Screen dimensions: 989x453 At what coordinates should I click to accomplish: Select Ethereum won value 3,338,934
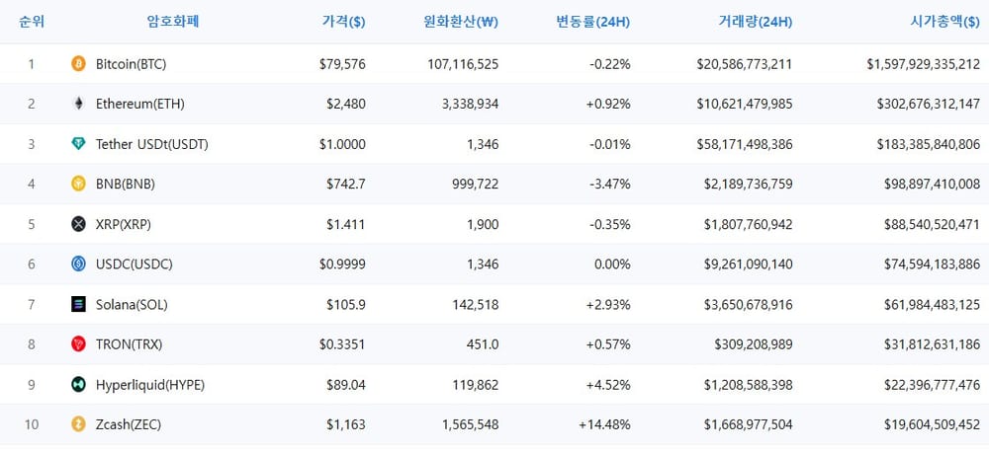(x=471, y=105)
